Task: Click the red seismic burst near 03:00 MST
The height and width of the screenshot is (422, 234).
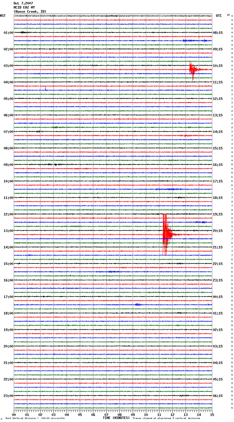Action: [x=193, y=70]
